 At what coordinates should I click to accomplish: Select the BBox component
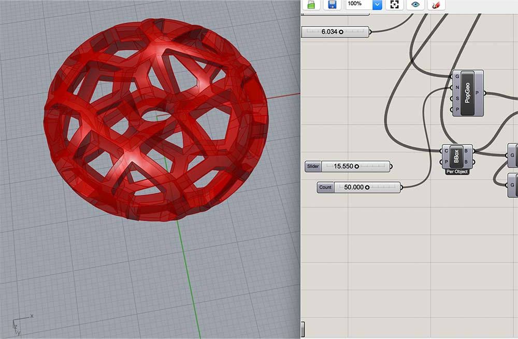pos(456,156)
